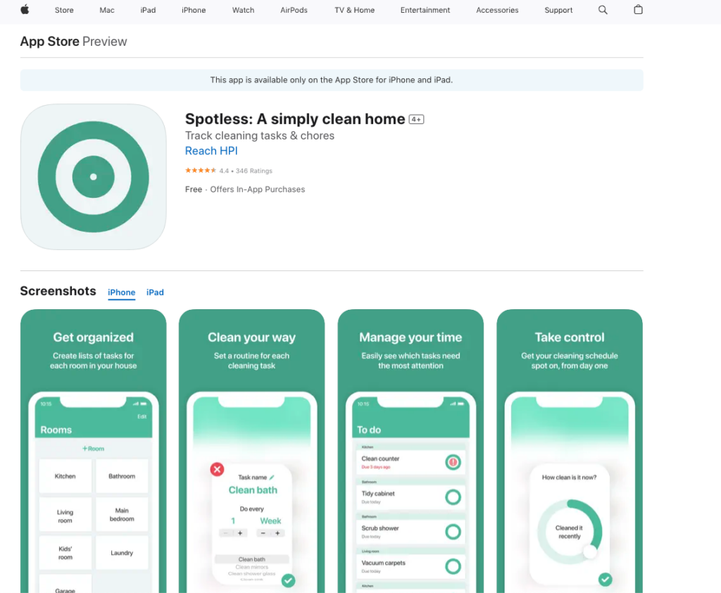The width and height of the screenshot is (721, 593).
Task: Open the Mac menu
Action: (107, 10)
